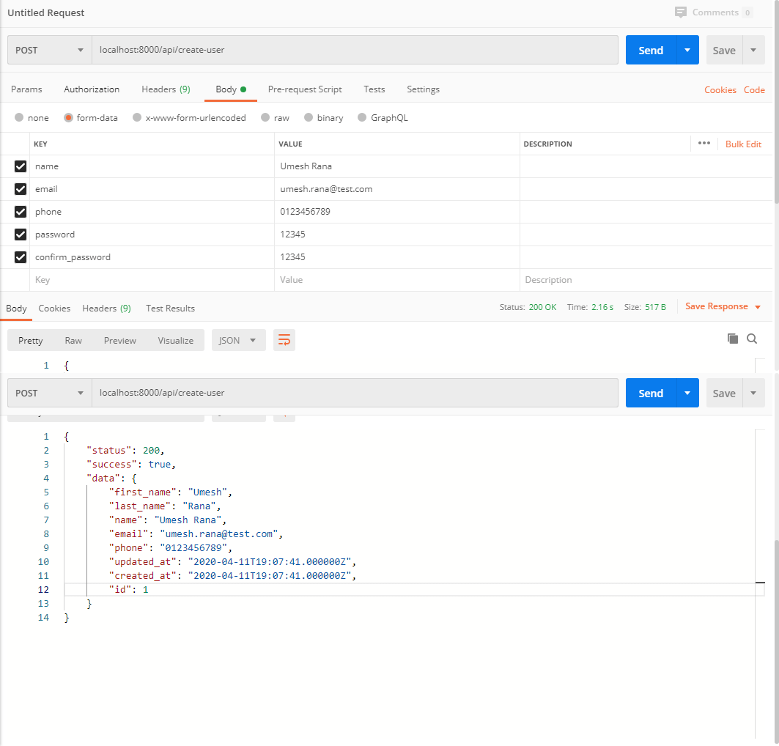
Task: Click the Untitled Request title
Action: [45, 13]
